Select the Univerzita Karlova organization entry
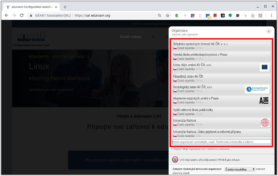The width and height of the screenshot is (278, 176). pyautogui.click(x=221, y=122)
